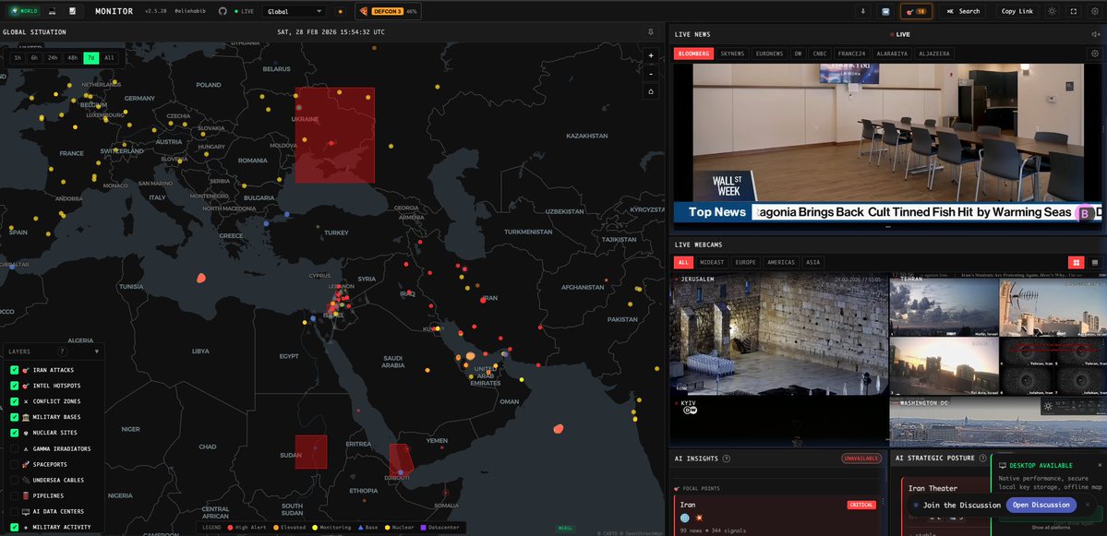Open Live News channel settings gear
This screenshot has height=536, width=1107.
tap(1096, 54)
